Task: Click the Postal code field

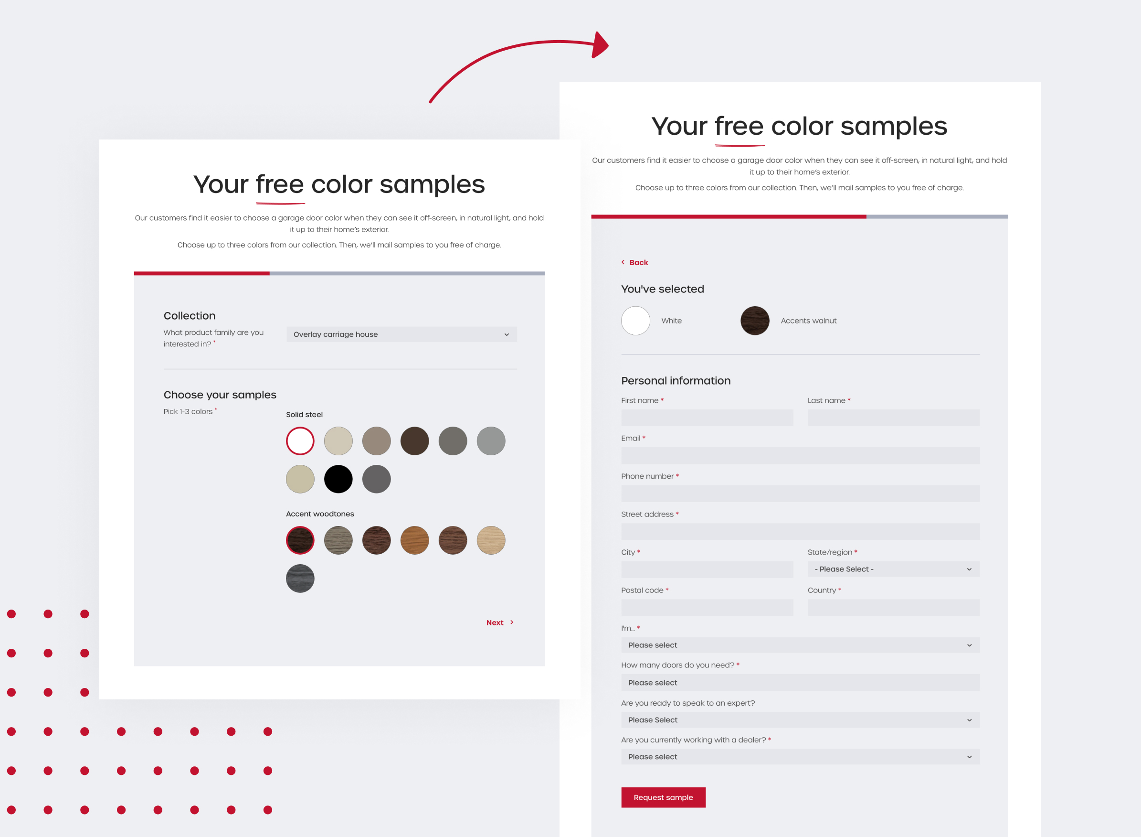Action: point(707,608)
